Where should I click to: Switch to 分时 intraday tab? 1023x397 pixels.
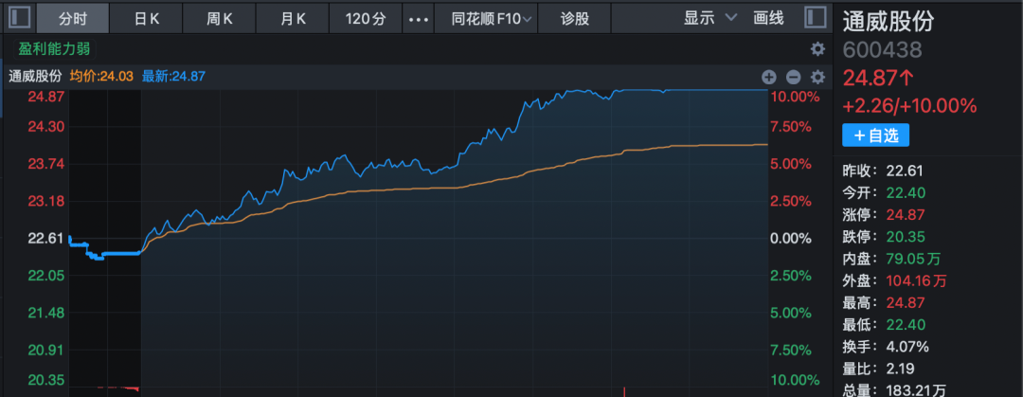pyautogui.click(x=73, y=19)
